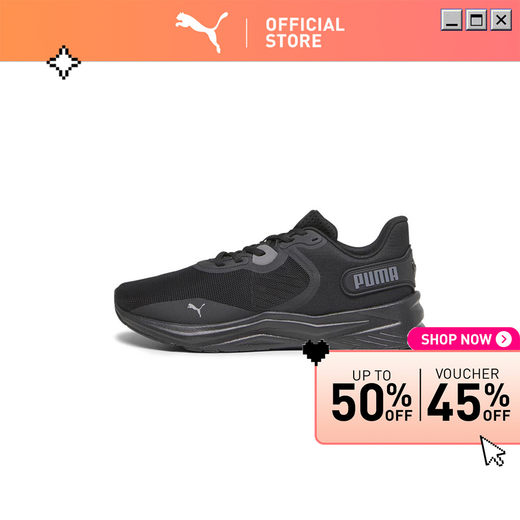Click the black Puma sneaker product image

click(x=269, y=281)
